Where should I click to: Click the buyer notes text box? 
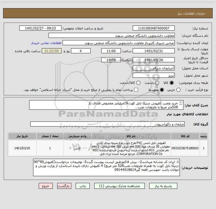[x=106, y=167]
